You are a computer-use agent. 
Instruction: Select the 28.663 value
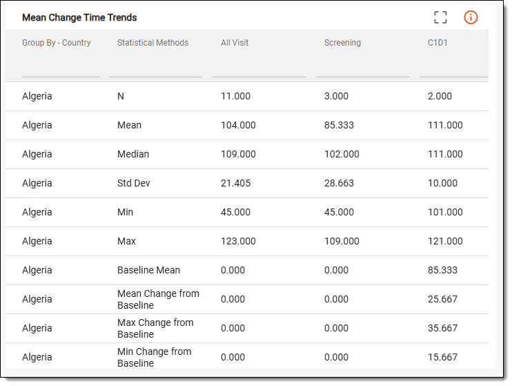pos(339,183)
